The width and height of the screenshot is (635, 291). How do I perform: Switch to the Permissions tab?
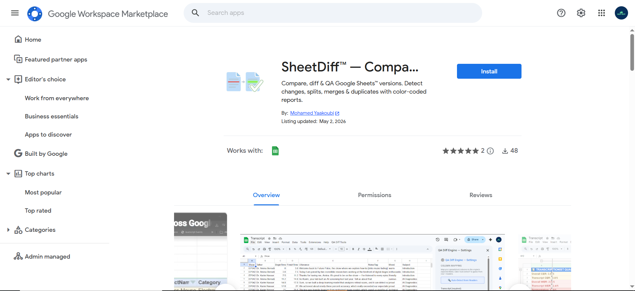(x=375, y=195)
